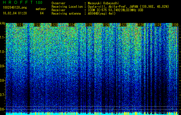Click the 0.7 frequency axis label
Image resolution: width=181 pixels, height=115 pixels.
(3, 95)
